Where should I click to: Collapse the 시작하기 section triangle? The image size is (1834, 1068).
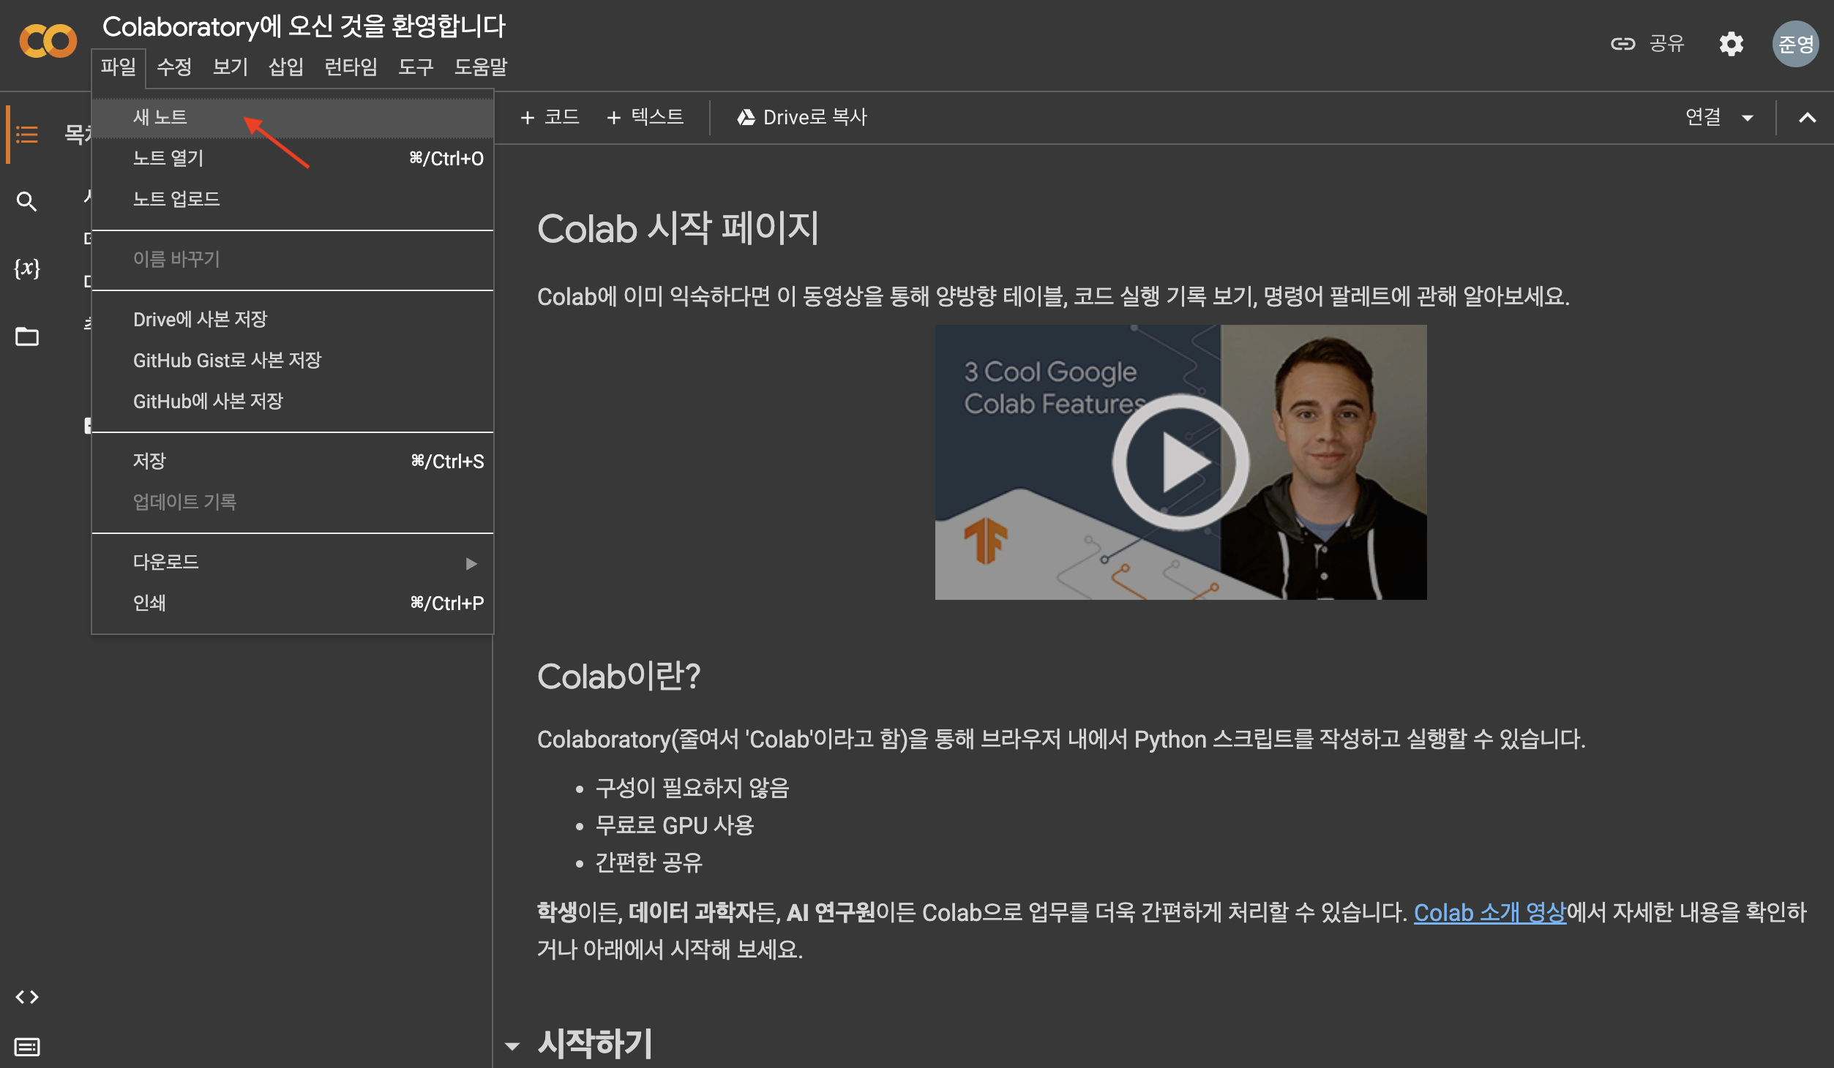coord(513,1046)
